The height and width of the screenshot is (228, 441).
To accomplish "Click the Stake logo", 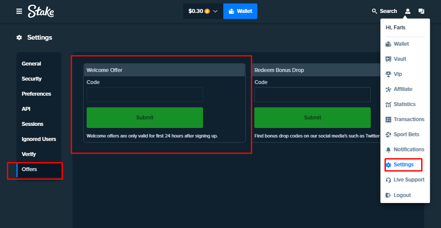I will (41, 11).
